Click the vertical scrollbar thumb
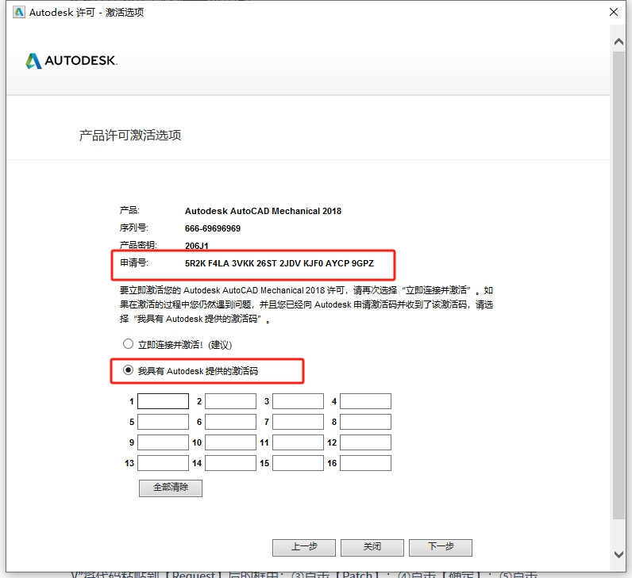The height and width of the screenshot is (578, 632). [619, 285]
